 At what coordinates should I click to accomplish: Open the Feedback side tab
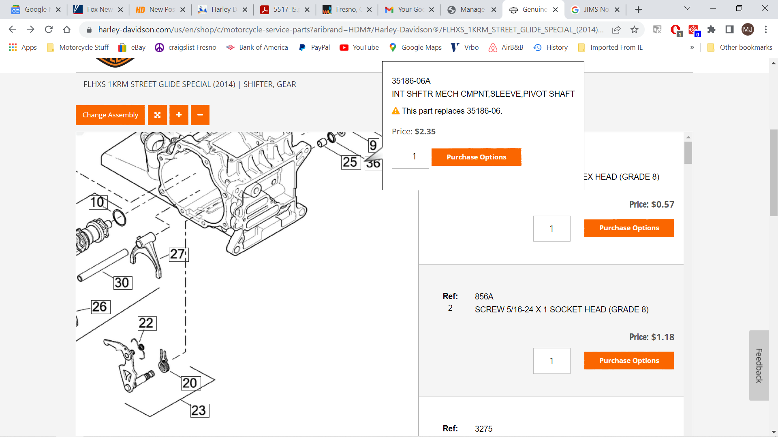[759, 365]
